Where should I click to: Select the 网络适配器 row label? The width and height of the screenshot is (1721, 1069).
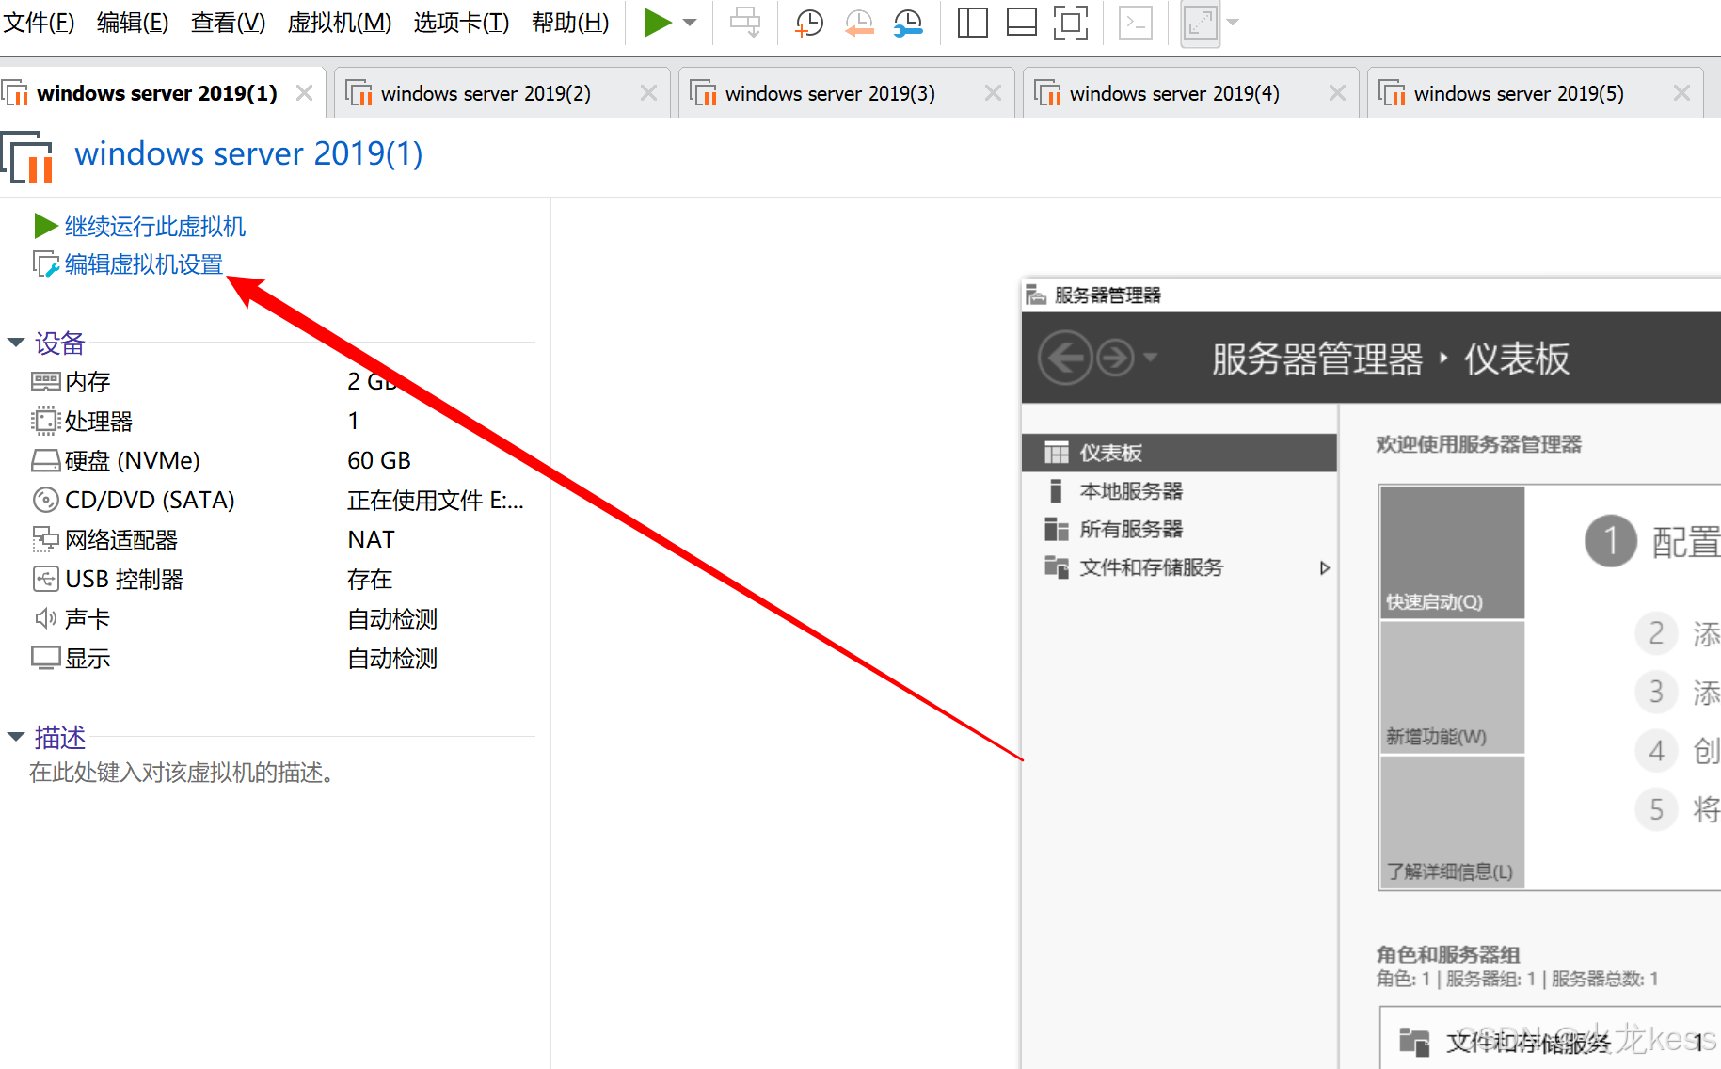[x=121, y=539]
